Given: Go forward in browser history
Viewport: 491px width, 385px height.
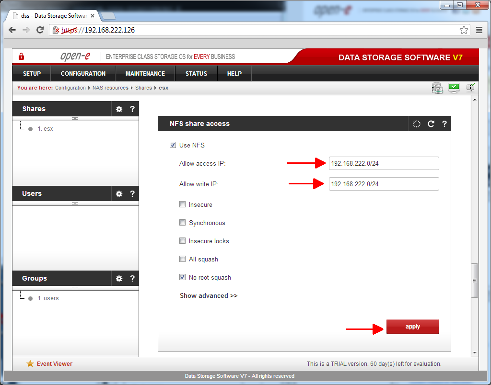Looking at the screenshot, I should [x=26, y=30].
